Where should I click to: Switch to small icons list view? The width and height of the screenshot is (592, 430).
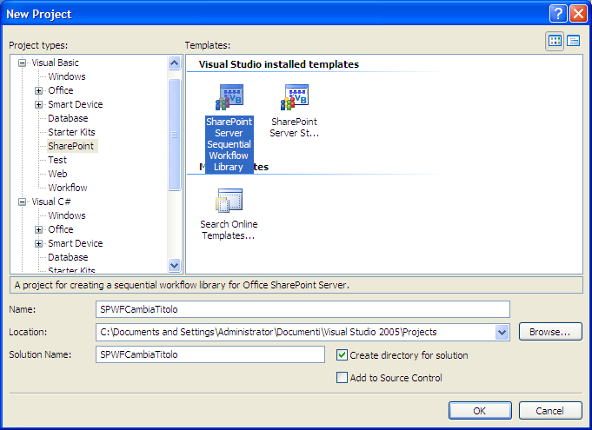[574, 41]
